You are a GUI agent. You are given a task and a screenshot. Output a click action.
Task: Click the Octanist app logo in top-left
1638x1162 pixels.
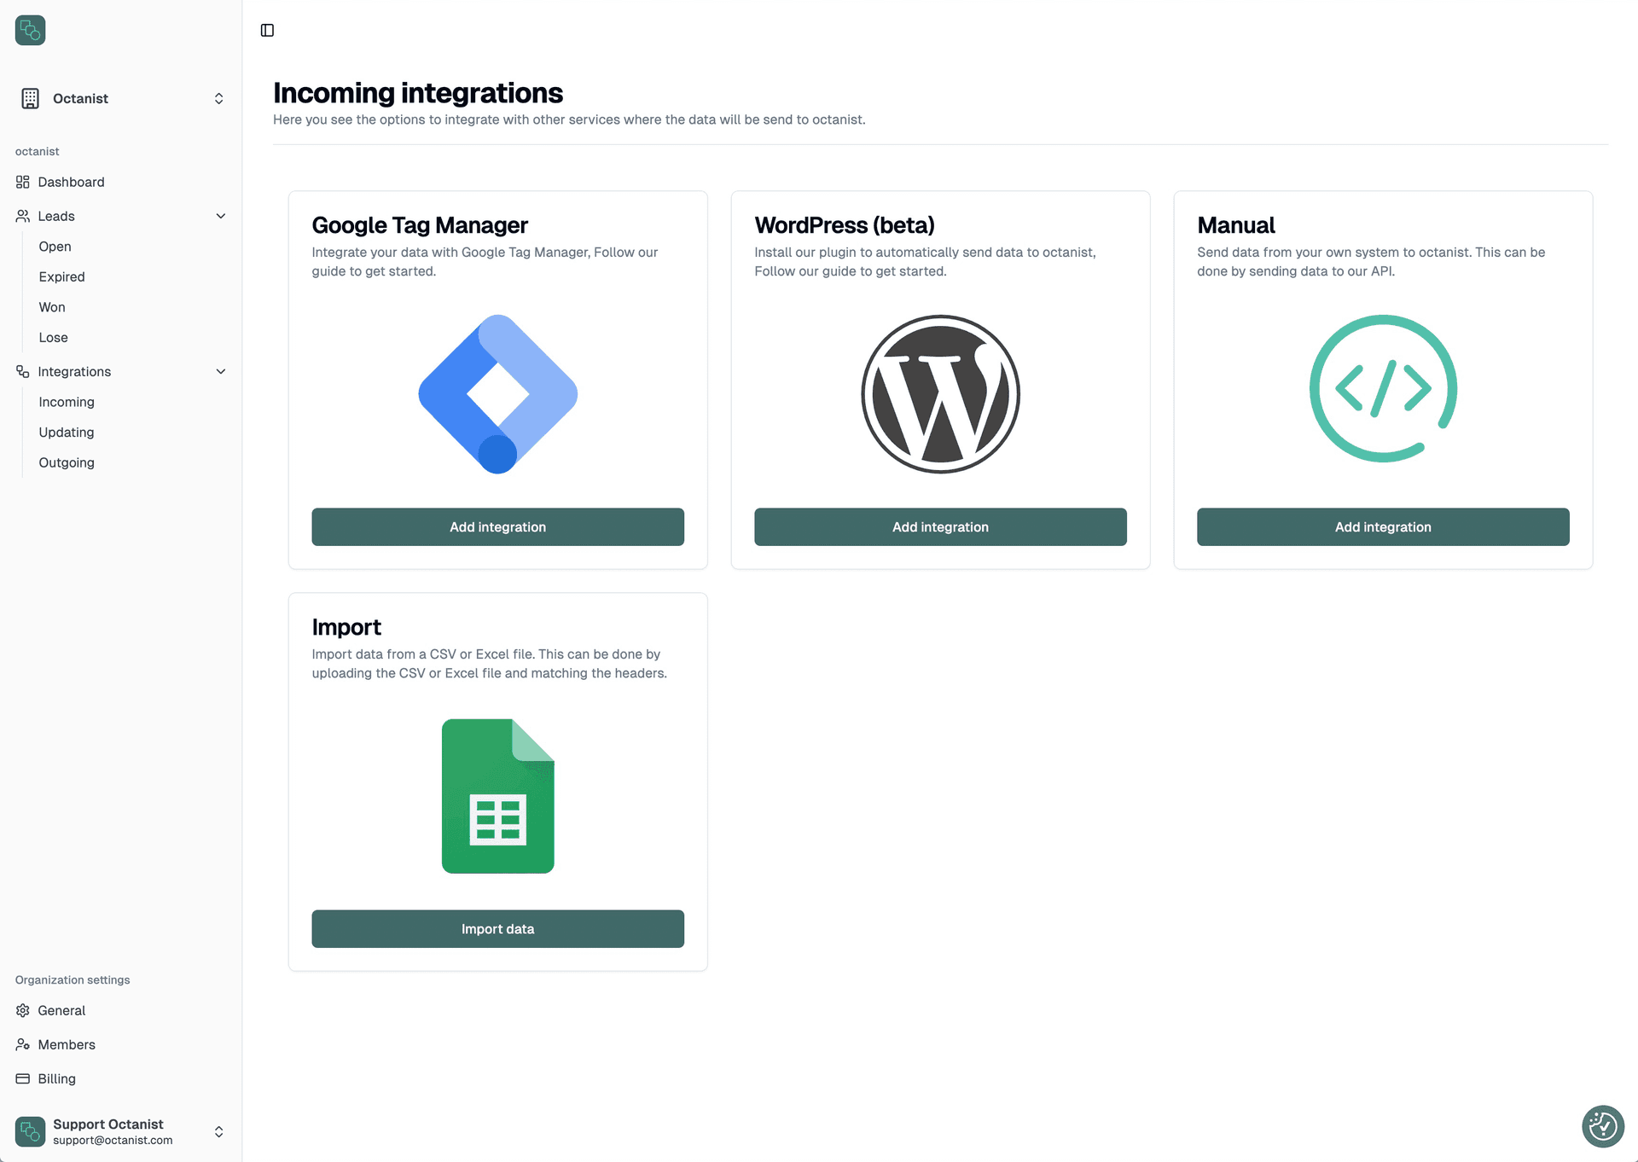pos(30,30)
